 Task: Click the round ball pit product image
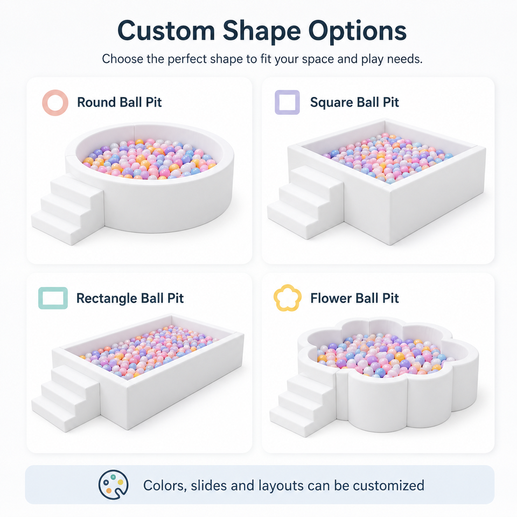[133, 183]
